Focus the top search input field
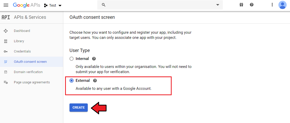Screen dimensions: 290x123 point(160,5)
